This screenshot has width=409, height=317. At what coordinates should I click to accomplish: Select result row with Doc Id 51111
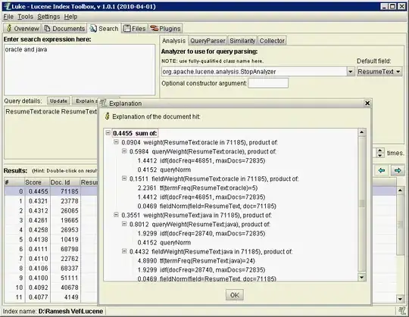click(x=51, y=278)
